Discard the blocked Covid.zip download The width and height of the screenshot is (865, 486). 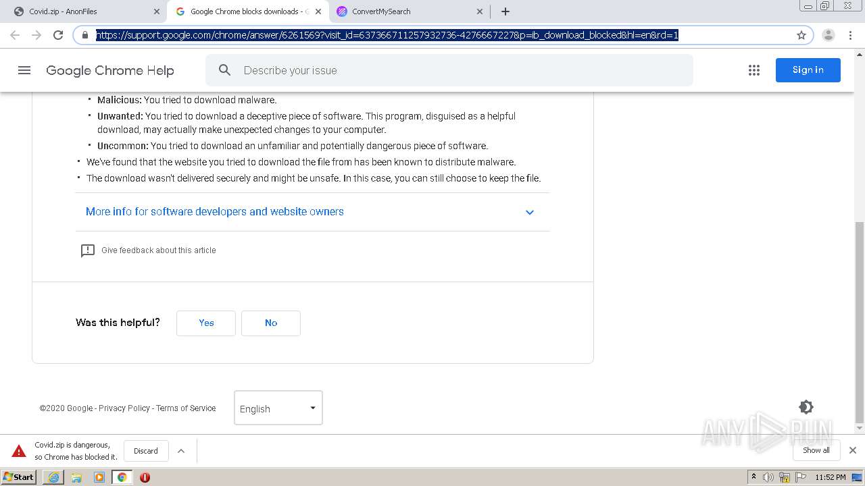(x=146, y=451)
